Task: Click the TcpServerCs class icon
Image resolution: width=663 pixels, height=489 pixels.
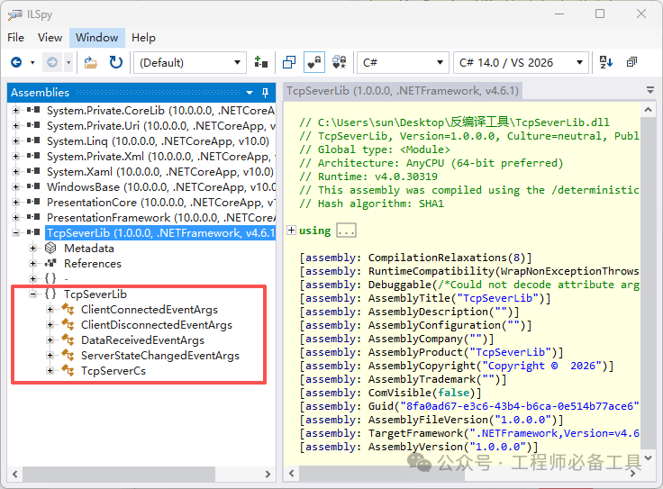Action: click(68, 371)
